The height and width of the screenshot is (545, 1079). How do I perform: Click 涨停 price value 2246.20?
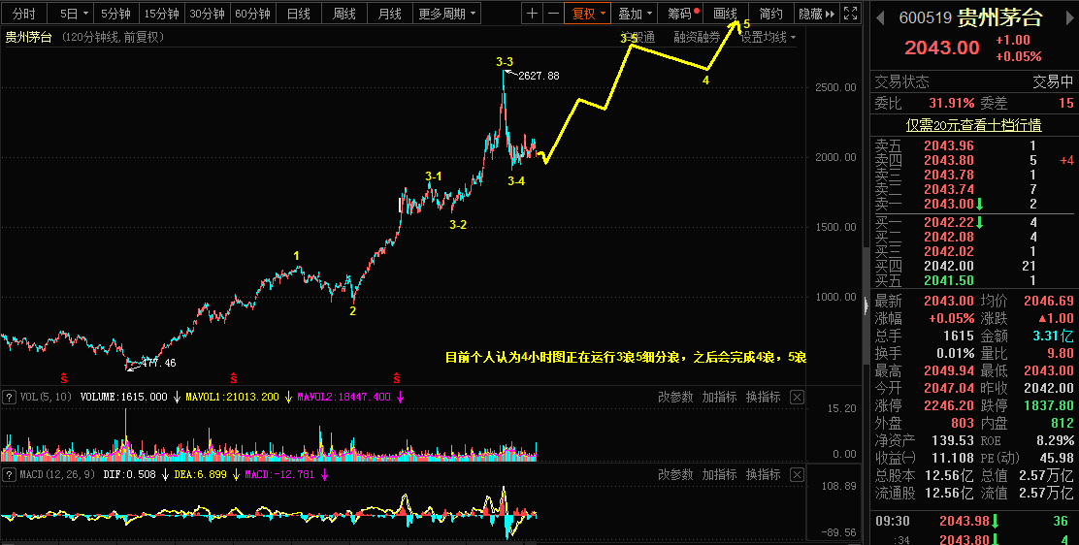(x=950, y=406)
